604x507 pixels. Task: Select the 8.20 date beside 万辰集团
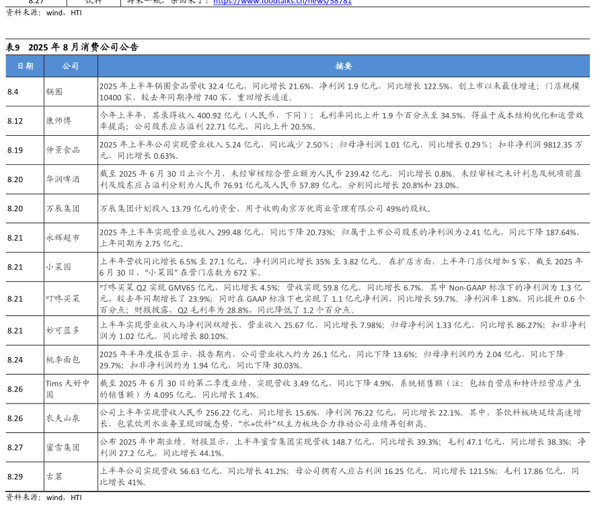point(15,208)
